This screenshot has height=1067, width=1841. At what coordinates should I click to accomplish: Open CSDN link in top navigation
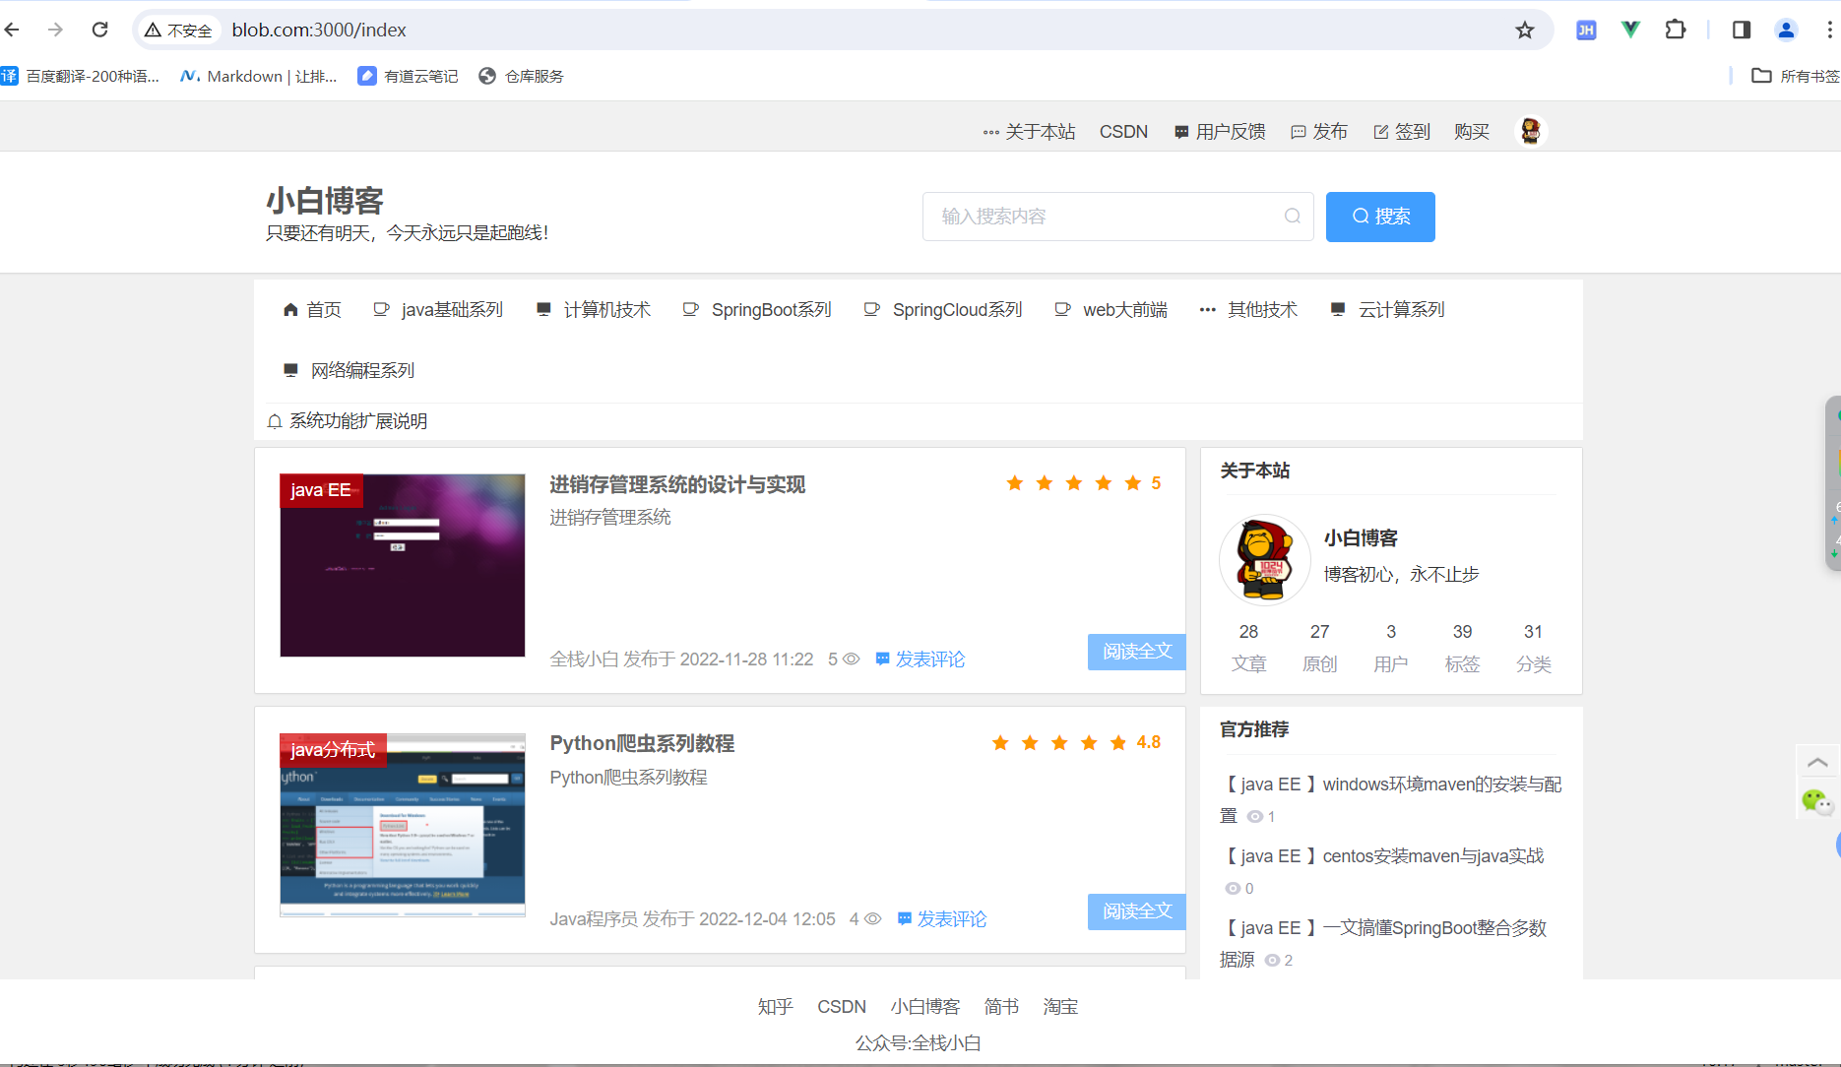pyautogui.click(x=1123, y=131)
